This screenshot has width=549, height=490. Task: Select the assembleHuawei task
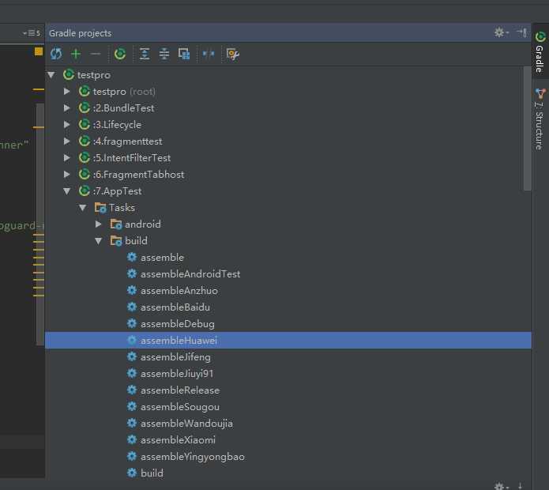point(288,341)
